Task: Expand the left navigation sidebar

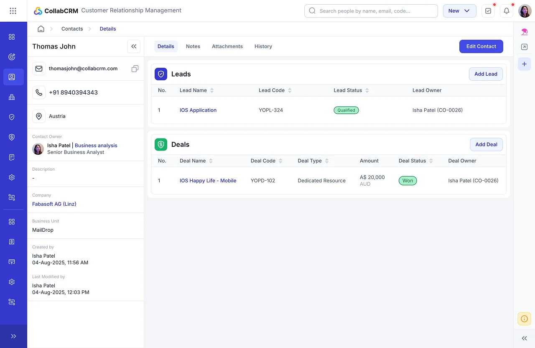Action: click(x=13, y=336)
